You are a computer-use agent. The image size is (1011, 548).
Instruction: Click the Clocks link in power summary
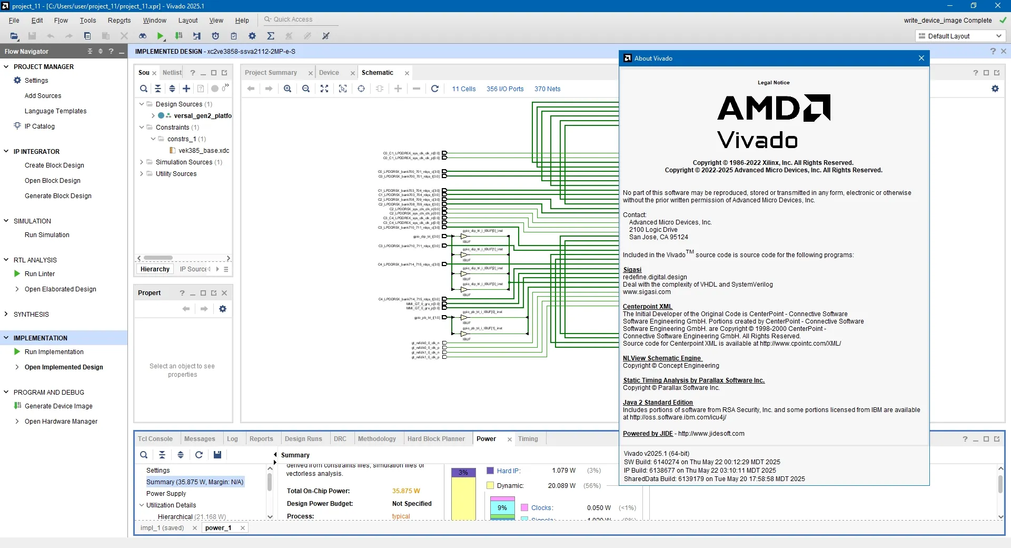pyautogui.click(x=541, y=507)
